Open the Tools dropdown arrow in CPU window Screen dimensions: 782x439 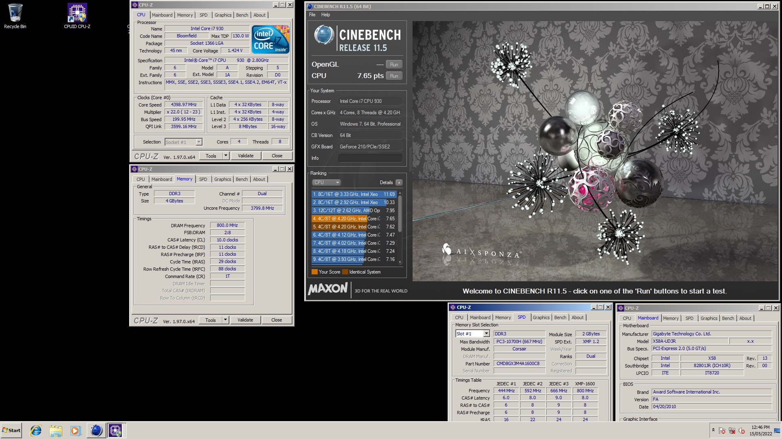(226, 156)
